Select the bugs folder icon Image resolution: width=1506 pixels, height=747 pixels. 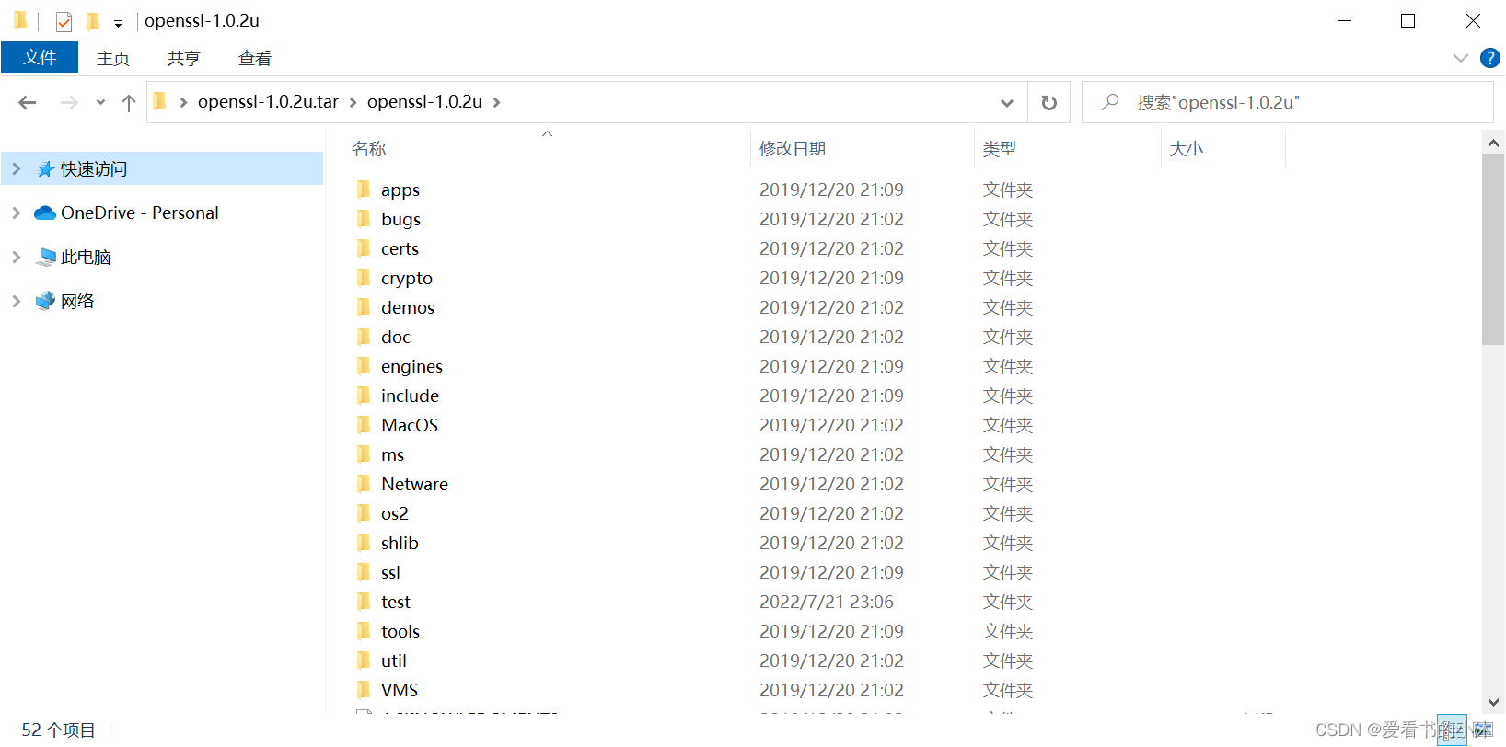(x=365, y=219)
